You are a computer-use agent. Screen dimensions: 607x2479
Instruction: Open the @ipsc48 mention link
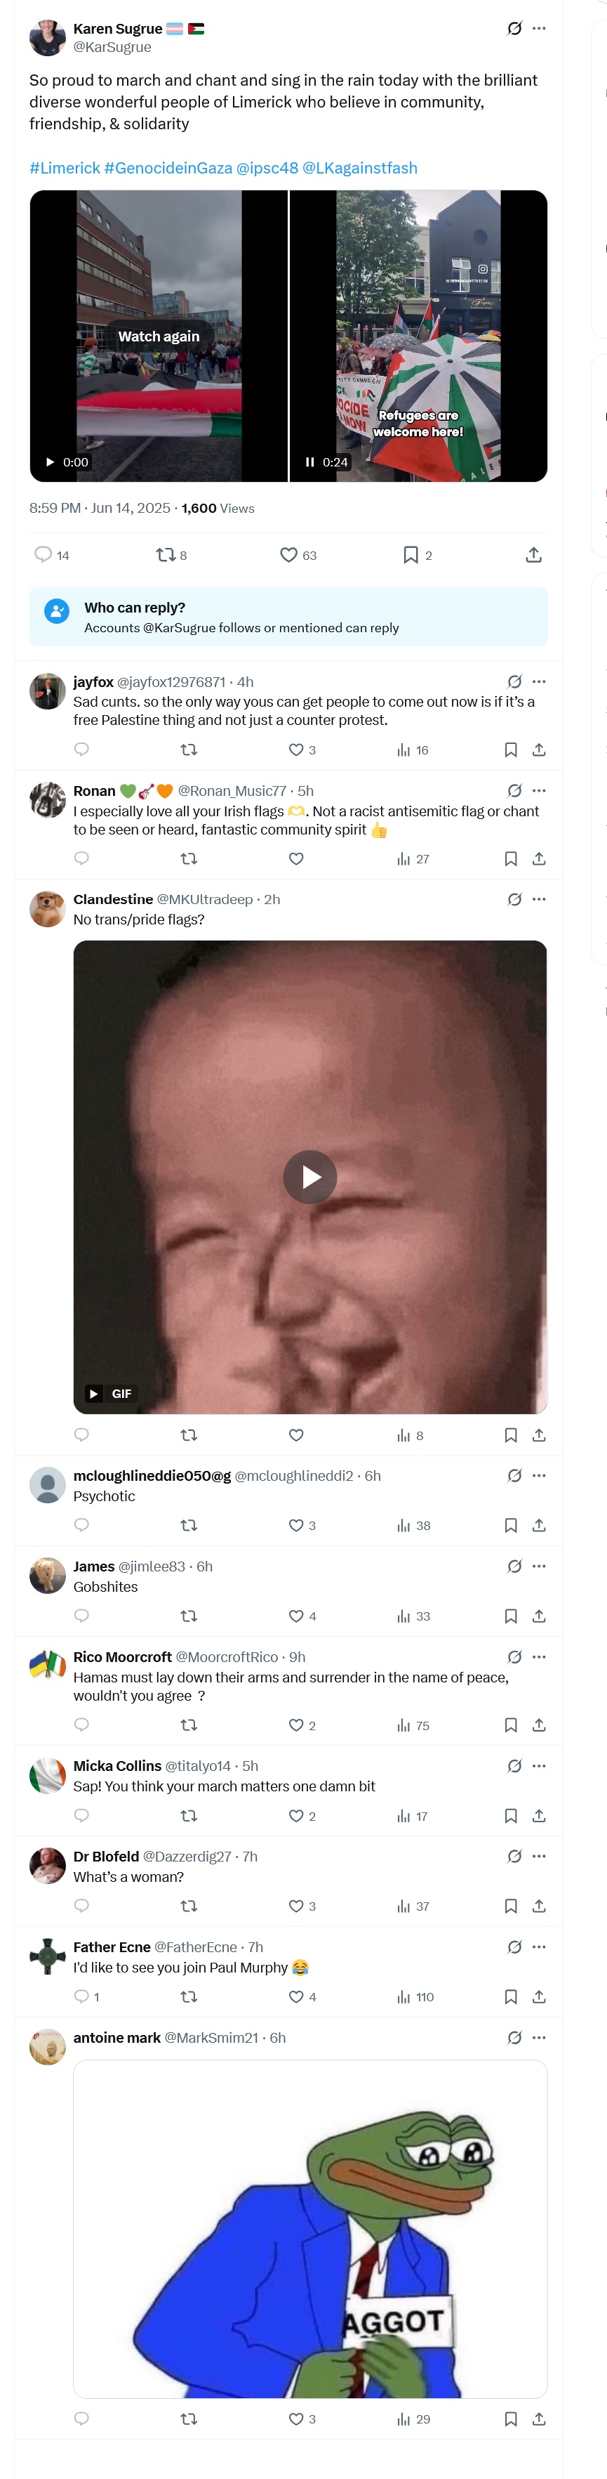267,167
